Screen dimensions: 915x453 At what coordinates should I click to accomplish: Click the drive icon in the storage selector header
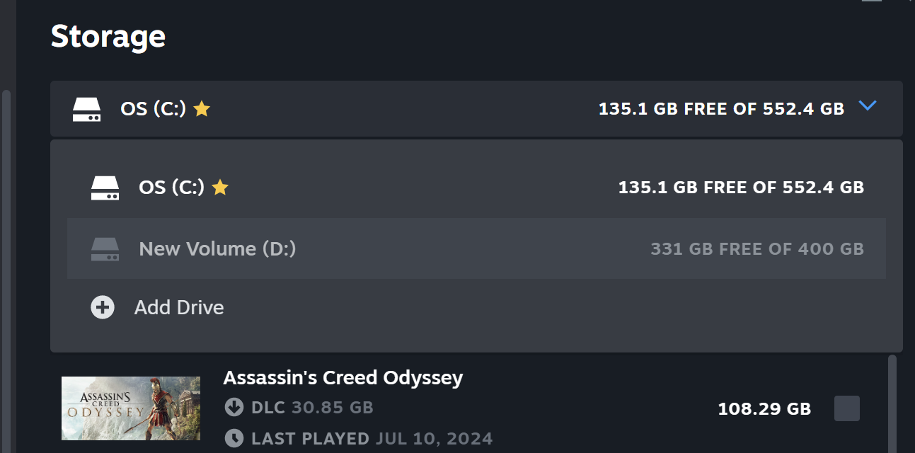click(x=87, y=109)
